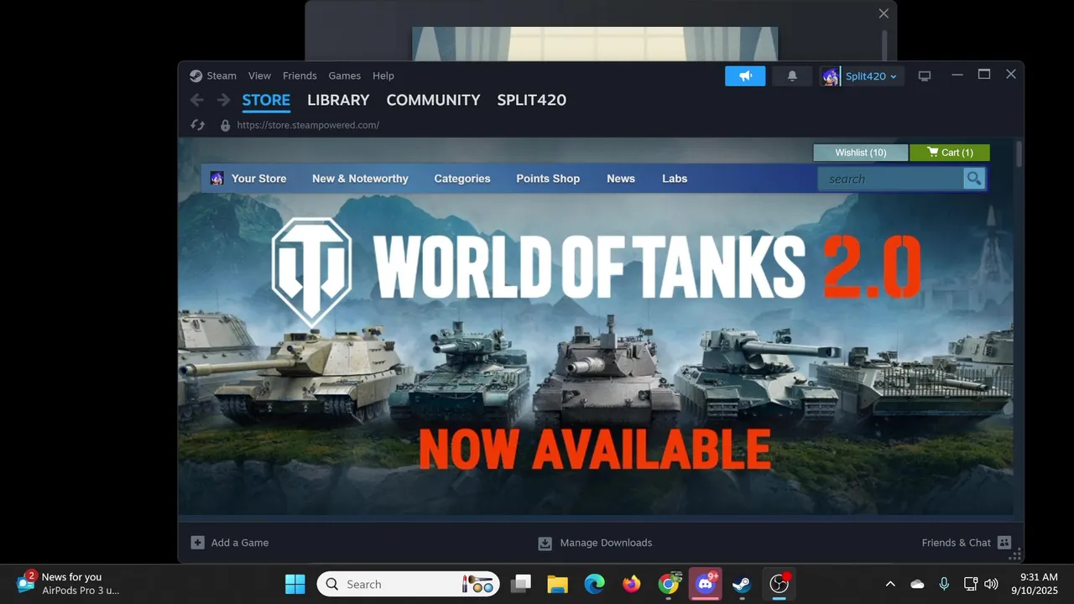The image size is (1074, 604).
Task: Open the blue megaphone announcements button
Action: (x=745, y=75)
